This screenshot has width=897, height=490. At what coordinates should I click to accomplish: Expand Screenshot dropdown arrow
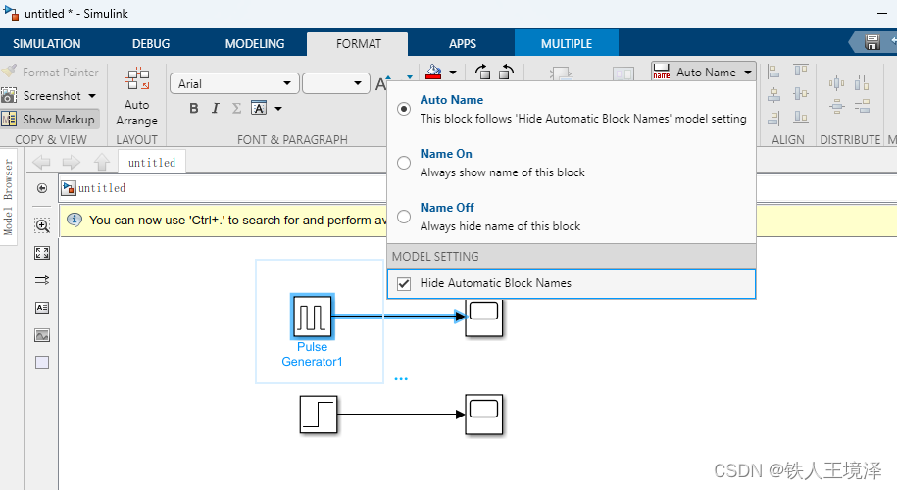[92, 95]
